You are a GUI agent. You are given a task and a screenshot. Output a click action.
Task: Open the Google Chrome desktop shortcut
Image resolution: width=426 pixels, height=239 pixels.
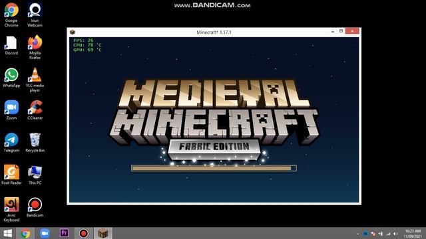tap(11, 15)
